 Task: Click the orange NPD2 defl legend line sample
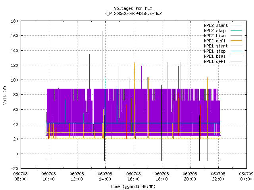(x=237, y=40)
